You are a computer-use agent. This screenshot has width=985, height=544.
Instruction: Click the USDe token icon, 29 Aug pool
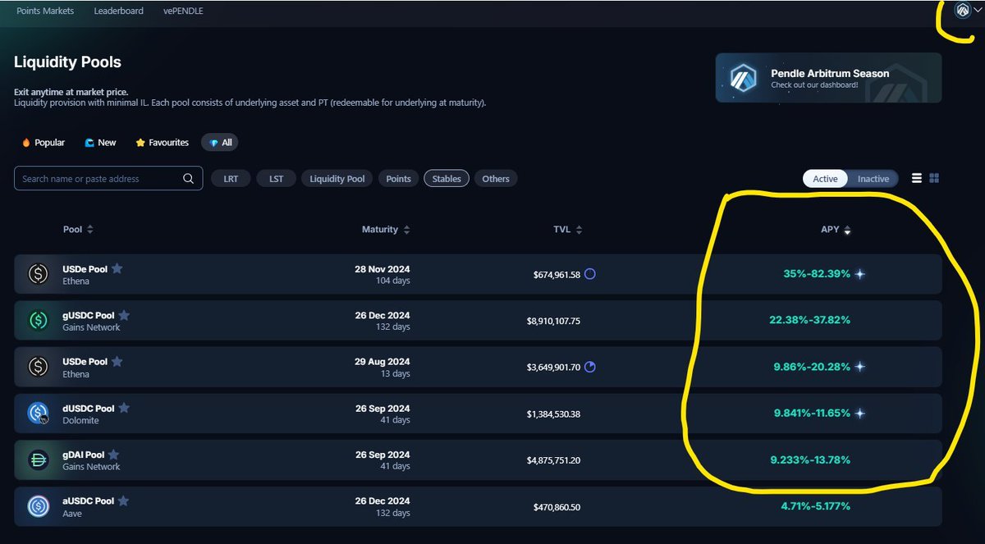[38, 367]
